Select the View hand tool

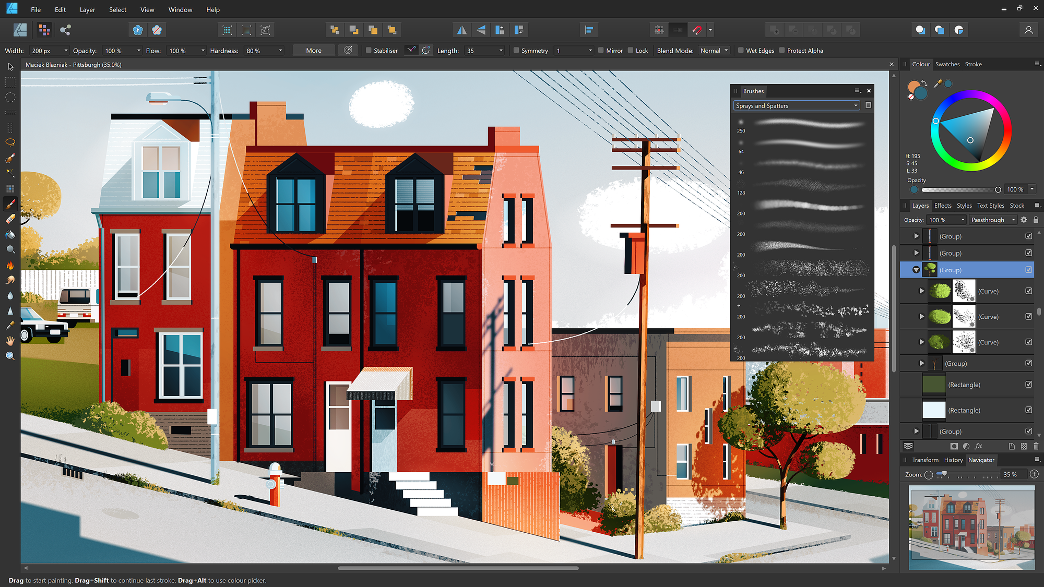(x=10, y=341)
